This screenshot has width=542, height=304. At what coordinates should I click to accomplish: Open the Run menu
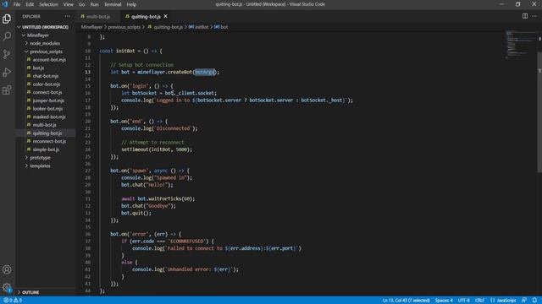pyautogui.click(x=94, y=4)
